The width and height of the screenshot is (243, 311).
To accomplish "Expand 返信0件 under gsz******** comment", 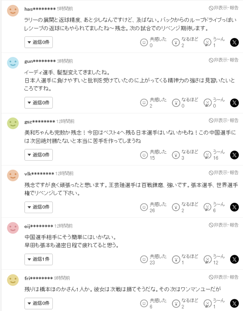I will click(39, 155).
